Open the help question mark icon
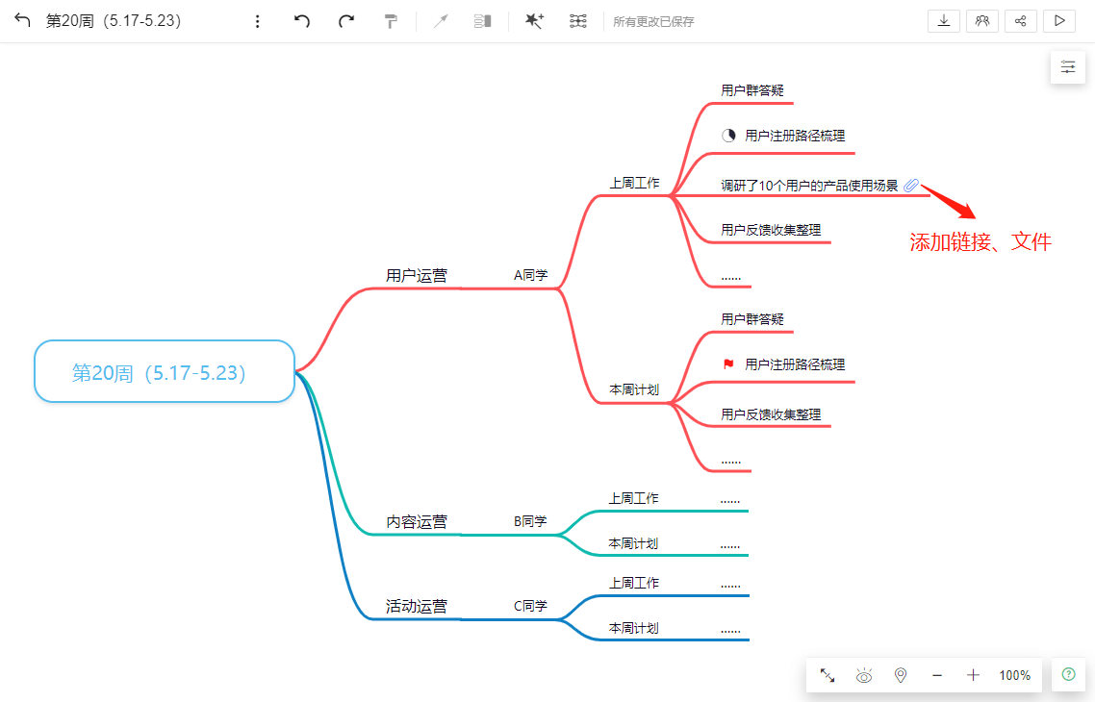1095x702 pixels. (x=1068, y=674)
